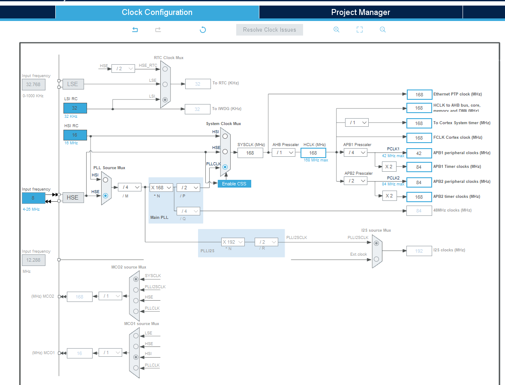Zoom out of the clock diagram
Viewport: 505px width, 385px height.
tap(383, 30)
